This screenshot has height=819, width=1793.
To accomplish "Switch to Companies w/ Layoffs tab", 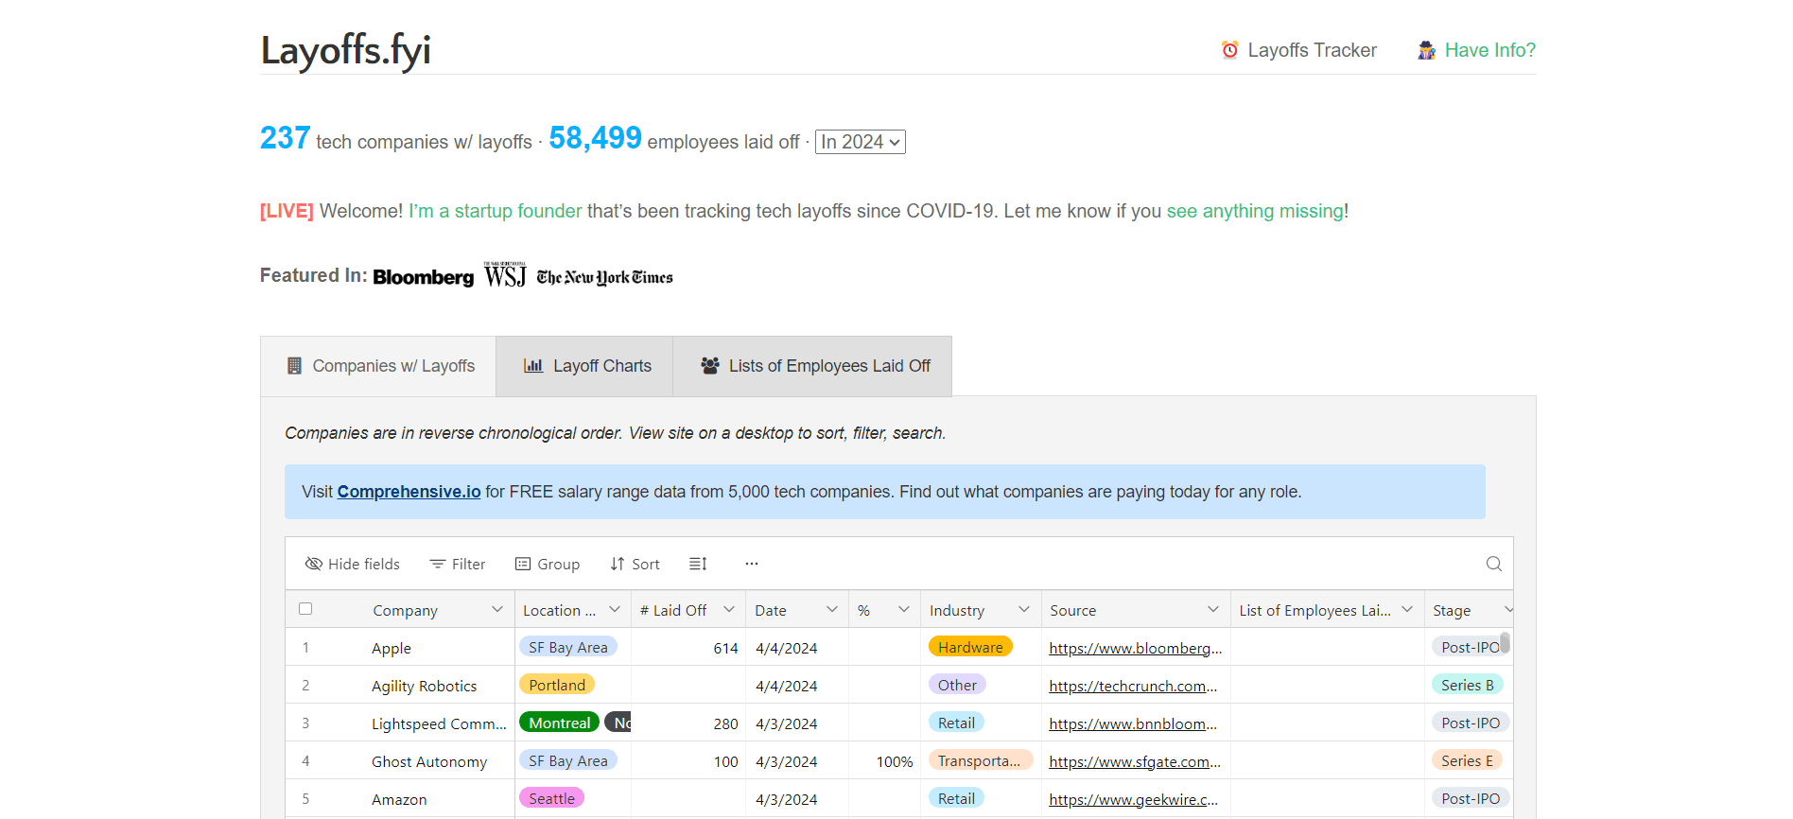I will pyautogui.click(x=378, y=366).
